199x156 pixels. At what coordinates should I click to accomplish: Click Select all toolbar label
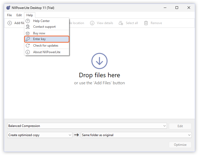[132, 23]
